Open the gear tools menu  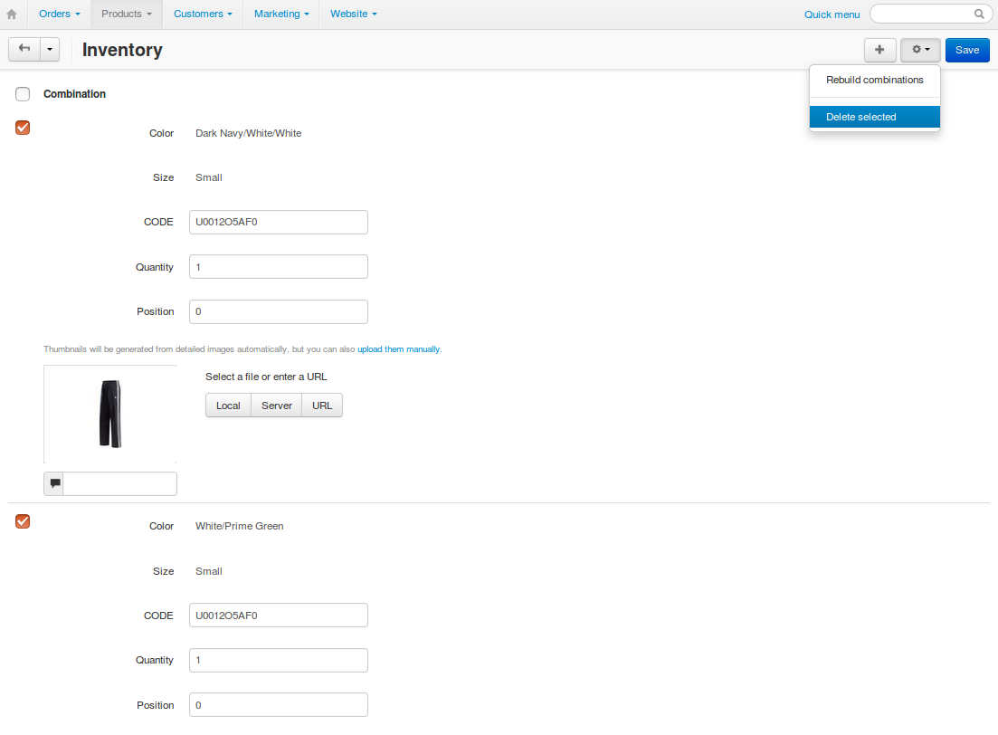coord(920,50)
